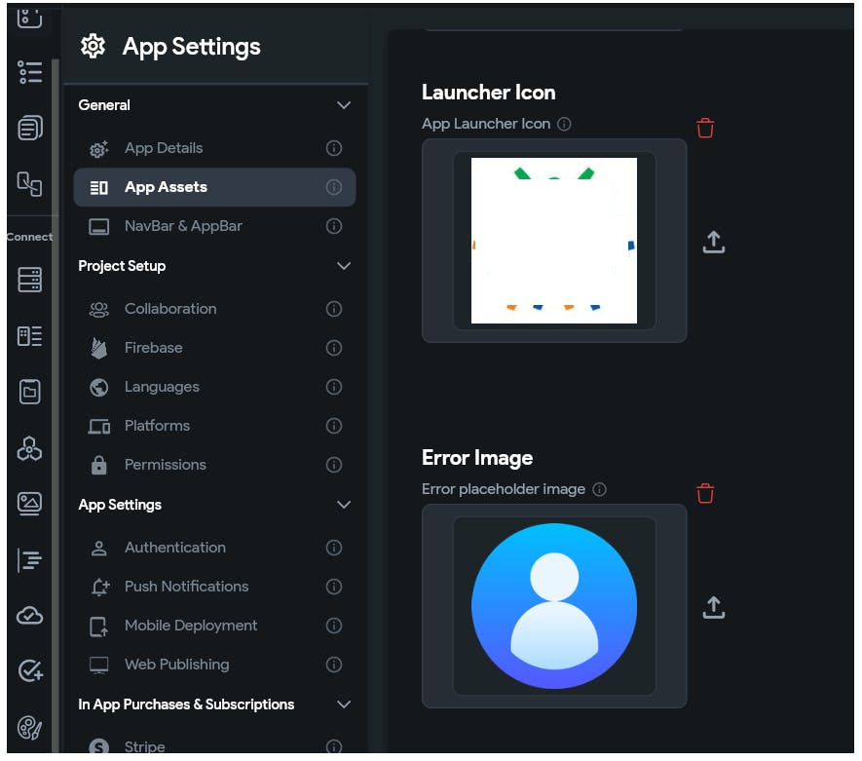Open Stripe payment settings
This screenshot has width=862, height=761.
tap(214, 745)
